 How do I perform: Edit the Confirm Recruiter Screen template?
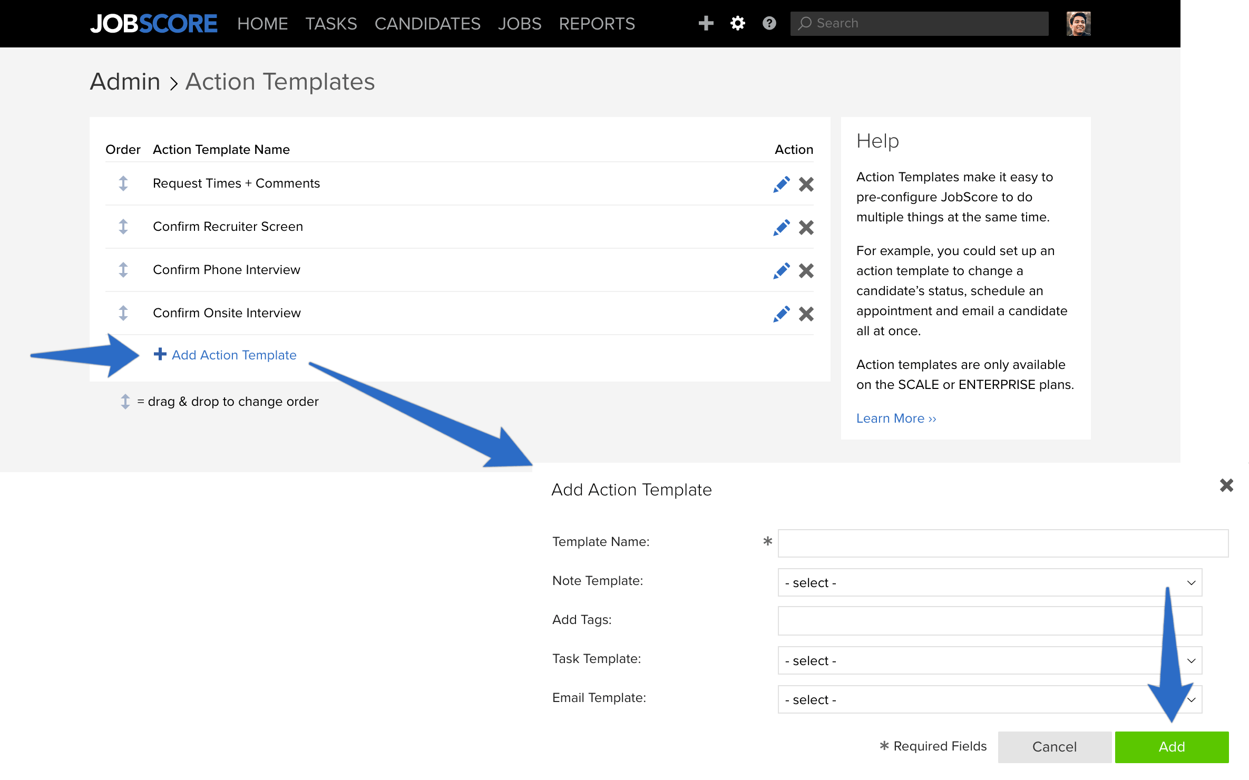pos(781,227)
